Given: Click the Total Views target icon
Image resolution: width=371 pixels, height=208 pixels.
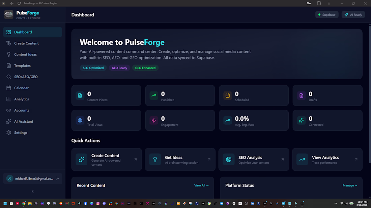Looking at the screenshot, I should tap(80, 120).
